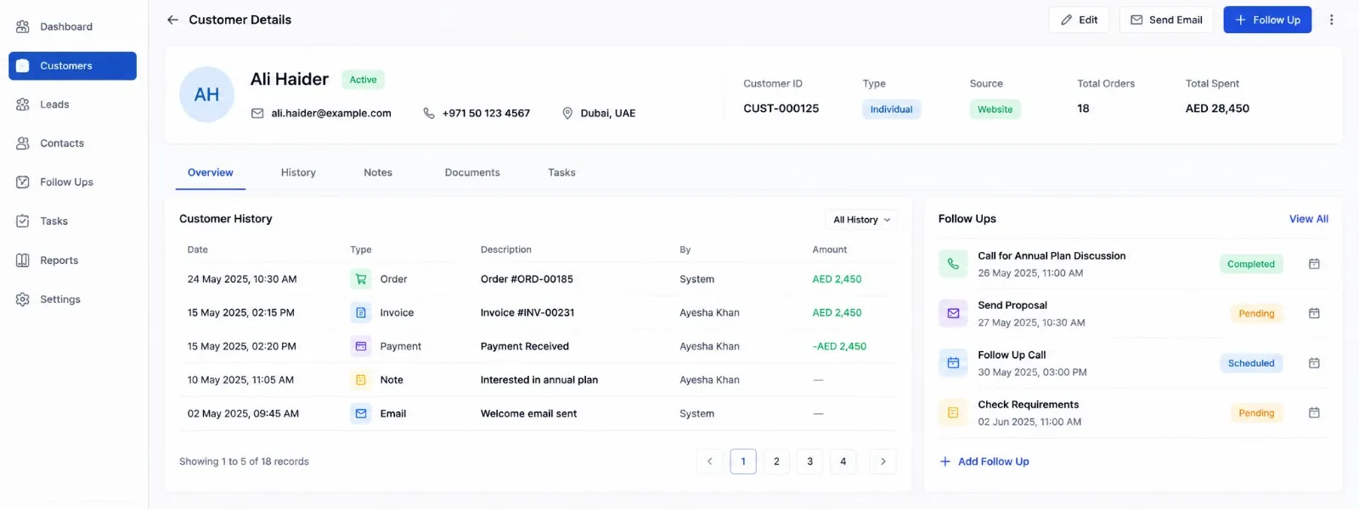Open calendar icon on Call for Annual Plan row
Image resolution: width=1359 pixels, height=509 pixels.
pos(1314,264)
